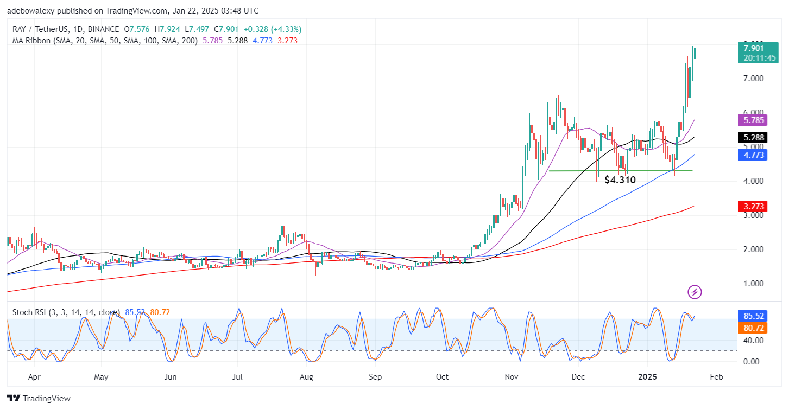Click the H7.924 high value in header

click(168, 29)
